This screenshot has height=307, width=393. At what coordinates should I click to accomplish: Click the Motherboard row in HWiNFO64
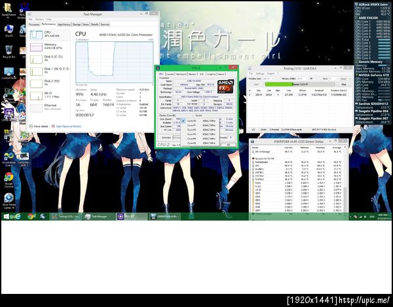click(298, 162)
